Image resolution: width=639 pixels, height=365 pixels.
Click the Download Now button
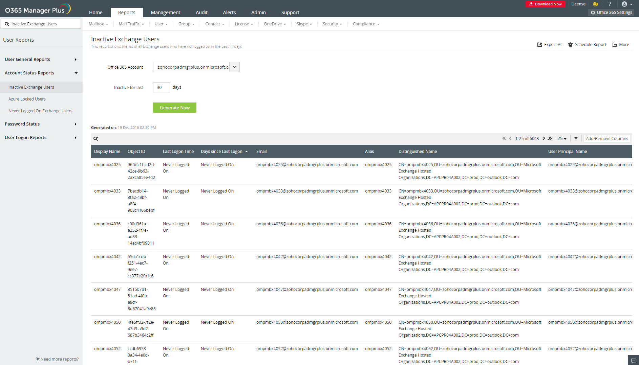click(x=545, y=4)
